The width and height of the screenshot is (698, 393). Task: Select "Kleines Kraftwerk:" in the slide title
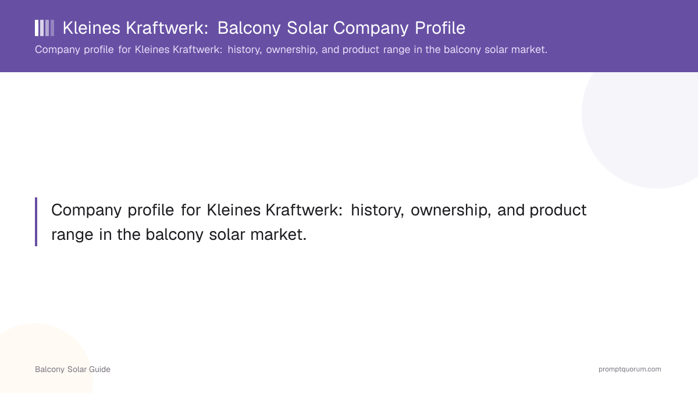136,28
